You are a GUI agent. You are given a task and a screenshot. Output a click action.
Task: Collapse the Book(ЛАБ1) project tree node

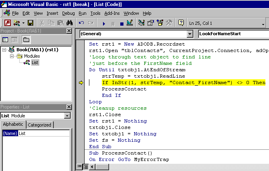point(5,50)
